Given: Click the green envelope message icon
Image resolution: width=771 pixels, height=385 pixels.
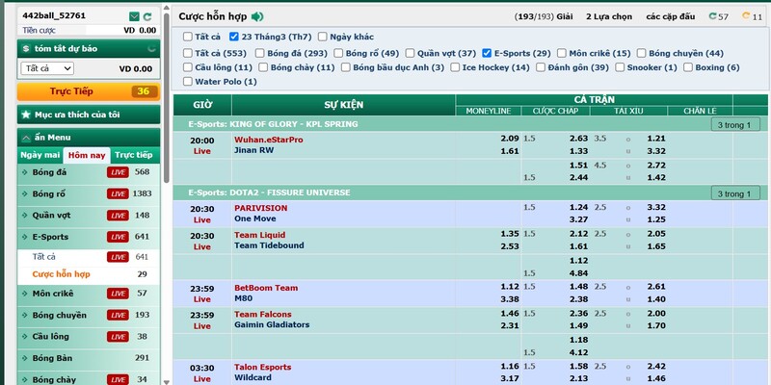Looking at the screenshot, I should 134,16.
